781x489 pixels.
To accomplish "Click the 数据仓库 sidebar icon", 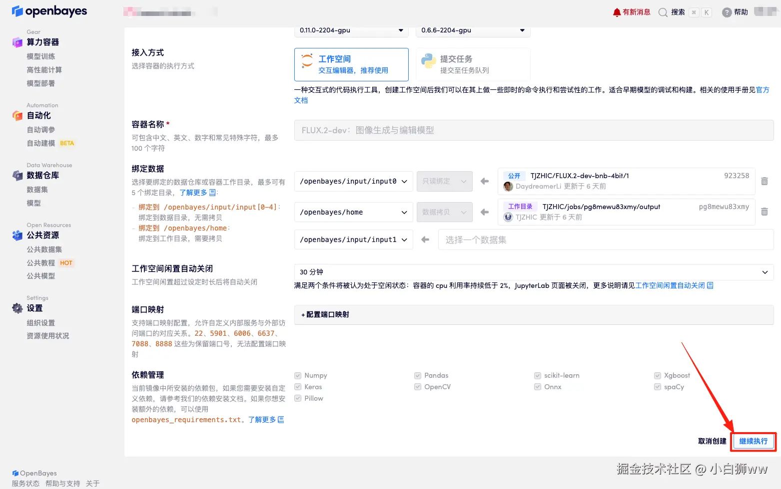I will [17, 176].
